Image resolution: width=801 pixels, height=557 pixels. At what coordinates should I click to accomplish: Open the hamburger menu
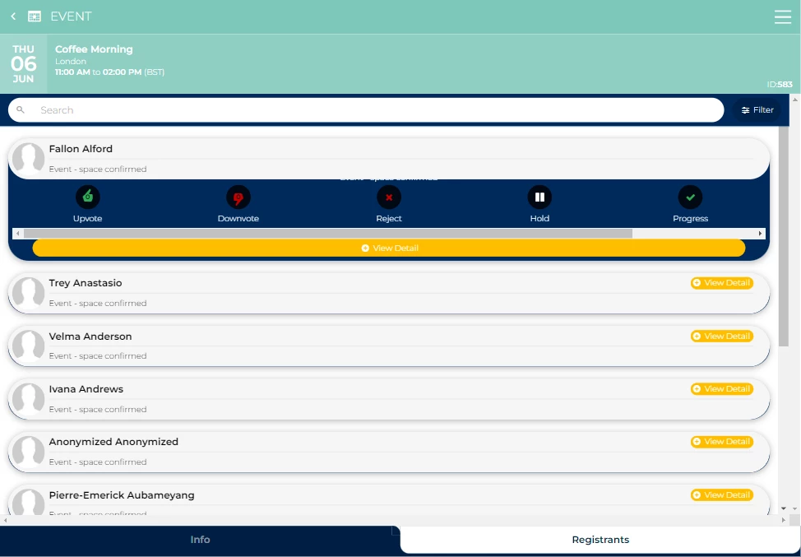tap(783, 16)
